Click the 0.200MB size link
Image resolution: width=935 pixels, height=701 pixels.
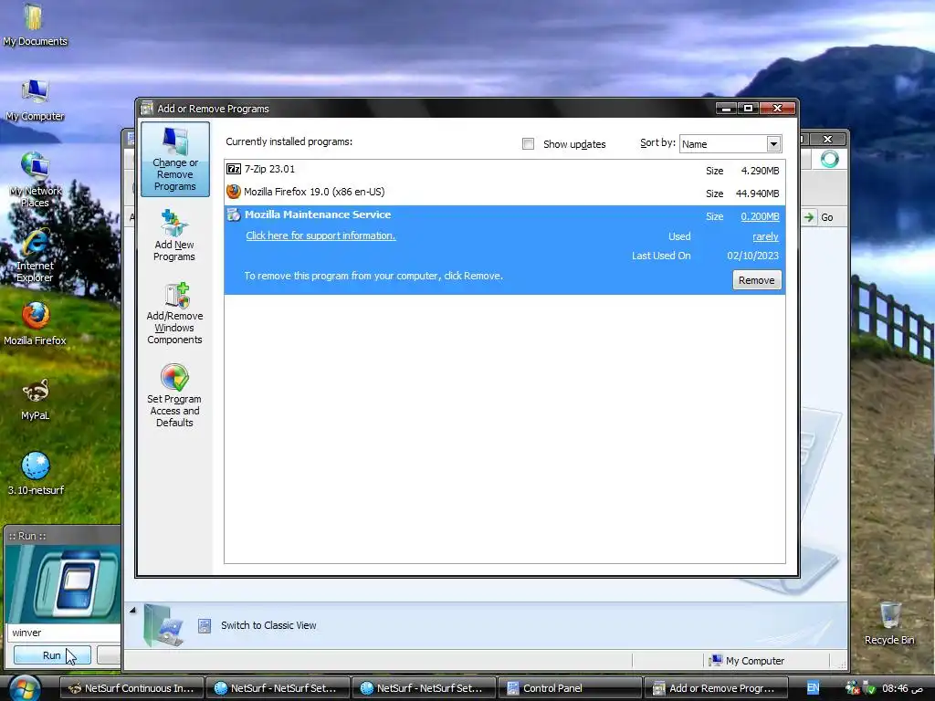(760, 216)
